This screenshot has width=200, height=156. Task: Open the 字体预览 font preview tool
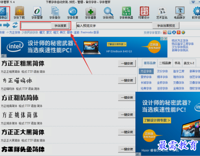point(108,13)
